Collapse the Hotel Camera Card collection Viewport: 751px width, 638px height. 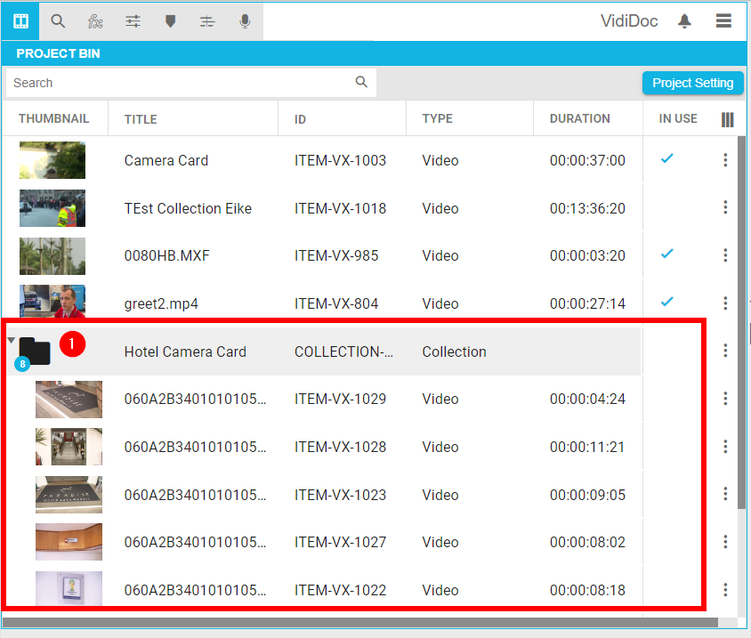[11, 341]
